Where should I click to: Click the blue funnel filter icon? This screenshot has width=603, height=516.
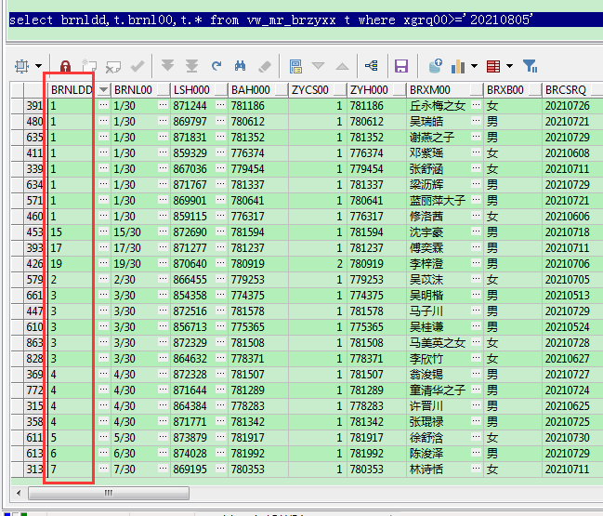tap(530, 66)
